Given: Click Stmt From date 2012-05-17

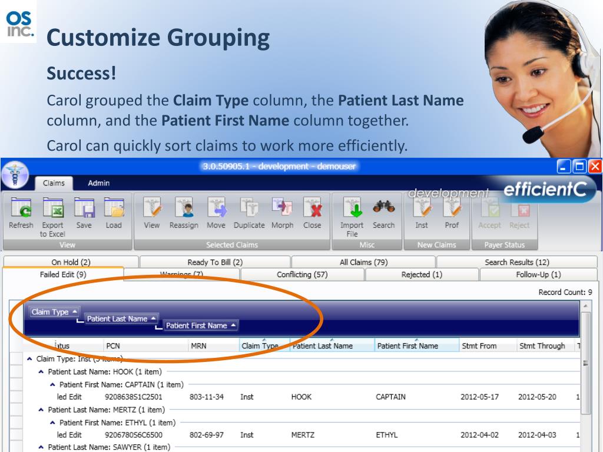Looking at the screenshot, I should [x=479, y=397].
